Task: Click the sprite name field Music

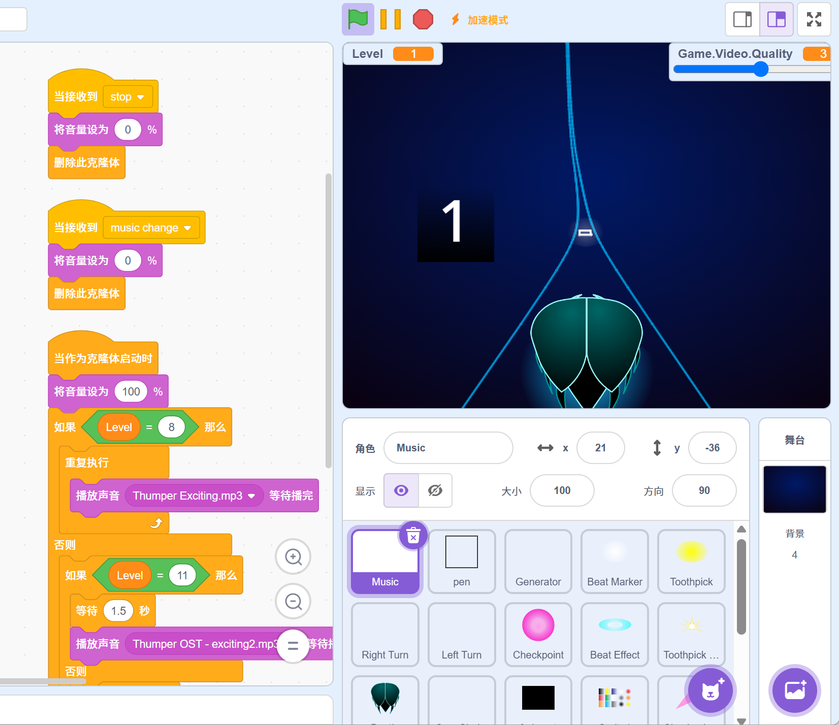Action: (x=448, y=448)
